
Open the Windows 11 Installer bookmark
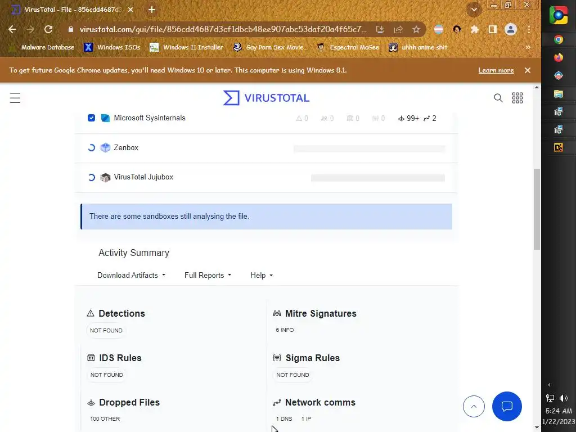click(187, 47)
